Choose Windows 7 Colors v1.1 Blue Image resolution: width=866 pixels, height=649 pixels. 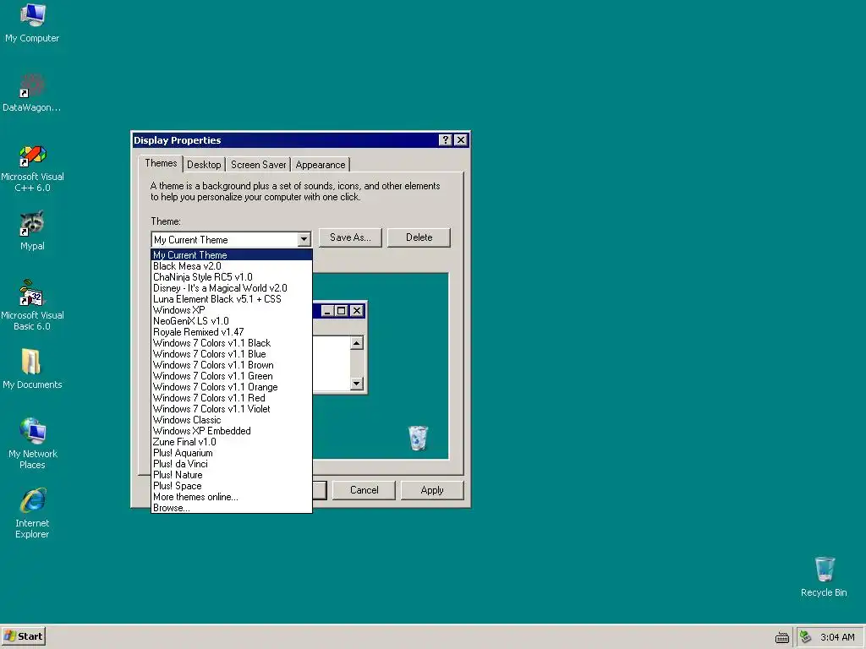pos(232,354)
